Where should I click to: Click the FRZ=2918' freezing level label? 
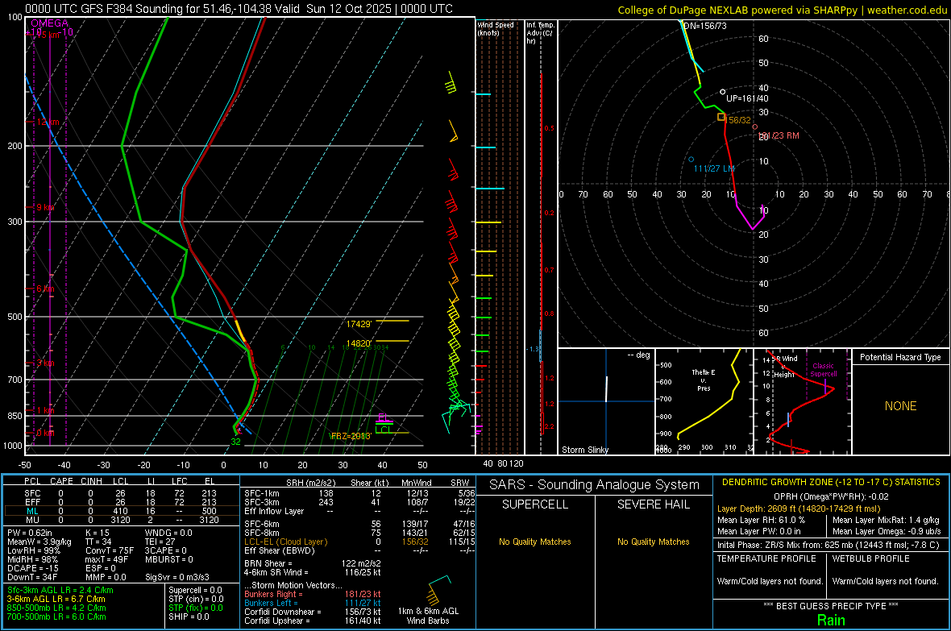coord(351,436)
